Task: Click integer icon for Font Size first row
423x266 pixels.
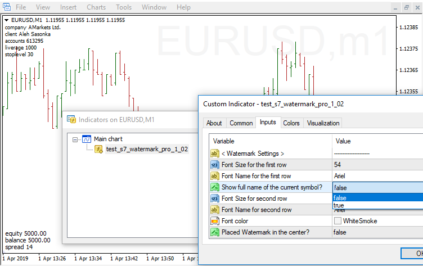Action: point(215,165)
